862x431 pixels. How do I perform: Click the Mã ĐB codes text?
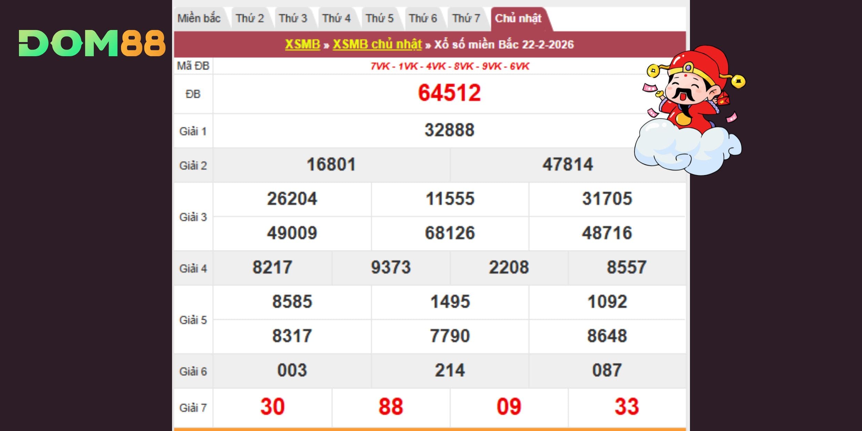[450, 66]
